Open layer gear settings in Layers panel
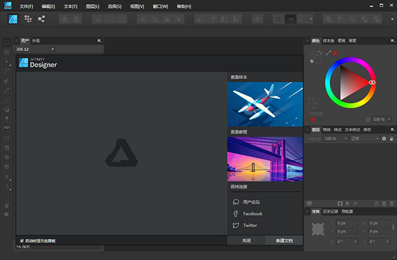 point(384,138)
